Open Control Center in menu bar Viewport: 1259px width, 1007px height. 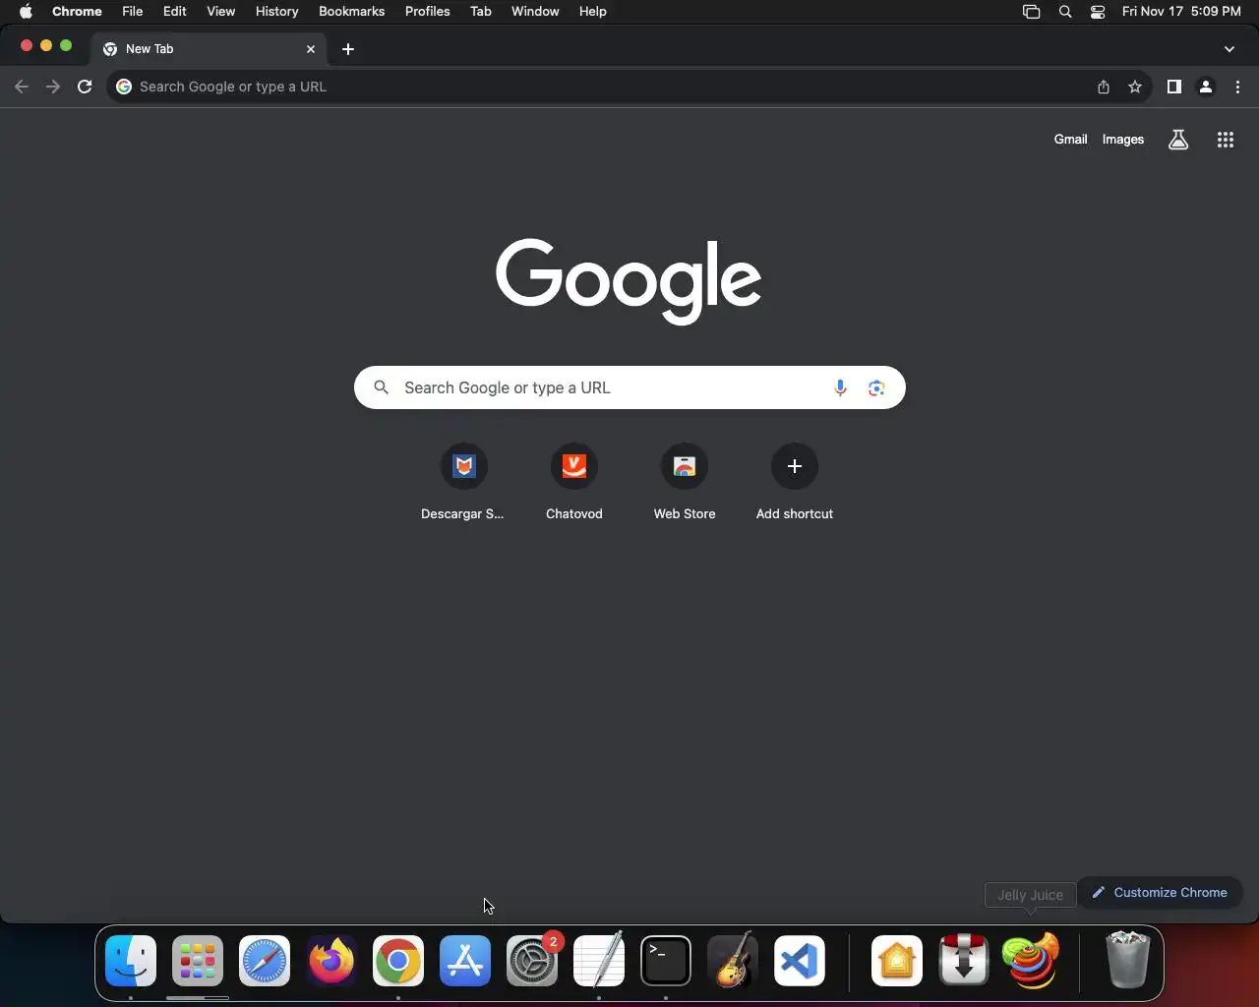pyautogui.click(x=1098, y=12)
